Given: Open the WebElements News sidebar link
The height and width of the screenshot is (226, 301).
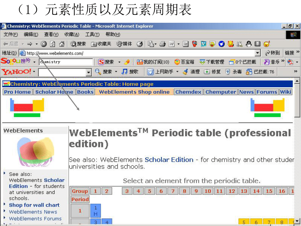Looking at the screenshot, I should (x=33, y=212).
